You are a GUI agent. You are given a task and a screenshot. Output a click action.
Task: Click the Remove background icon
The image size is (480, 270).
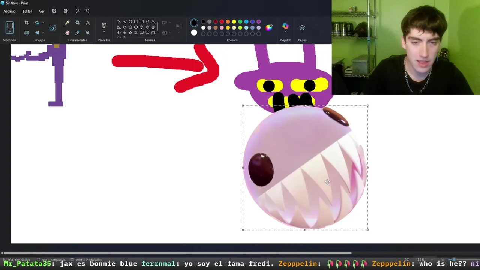point(27,33)
